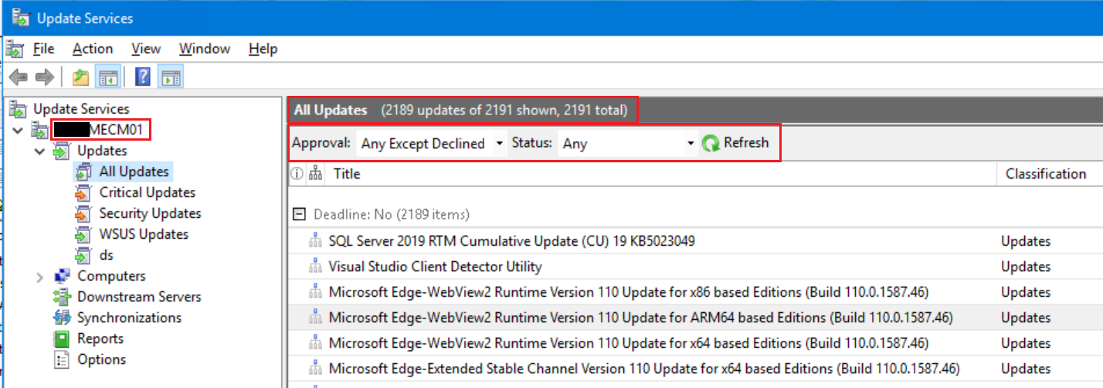Click the Synchronizations icon
Screen dimensions: 1103x388
(x=62, y=318)
